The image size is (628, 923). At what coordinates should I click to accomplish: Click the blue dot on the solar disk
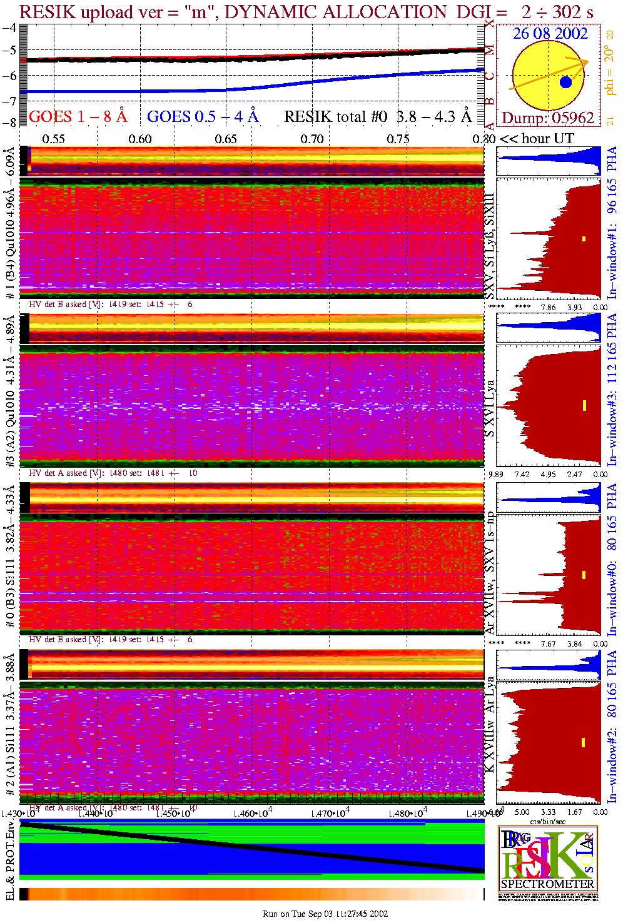[565, 82]
